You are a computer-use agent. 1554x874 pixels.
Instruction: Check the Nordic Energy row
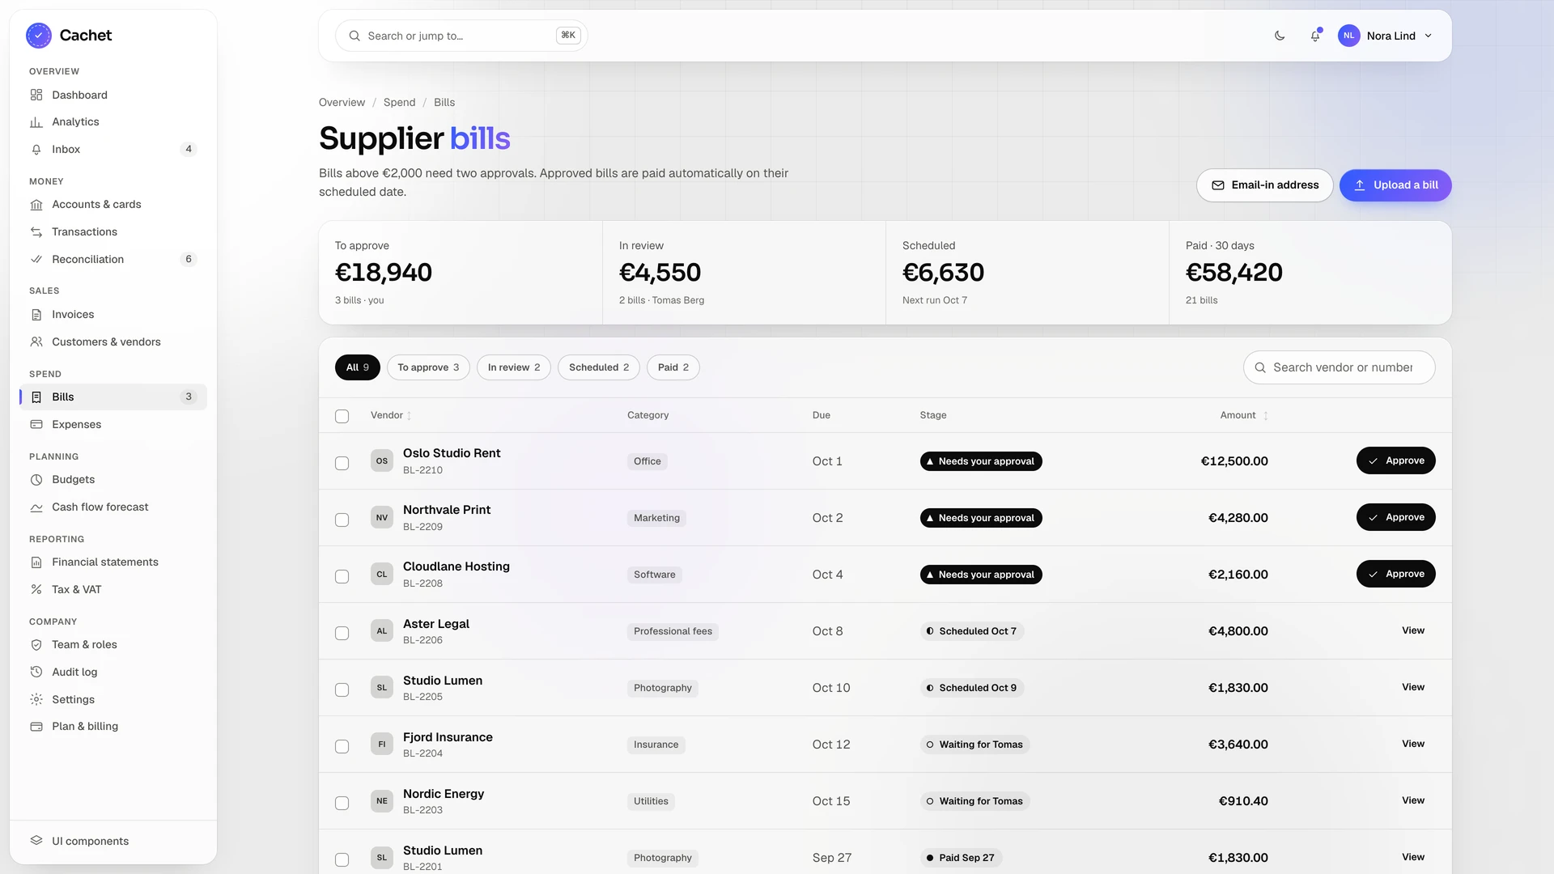(342, 803)
